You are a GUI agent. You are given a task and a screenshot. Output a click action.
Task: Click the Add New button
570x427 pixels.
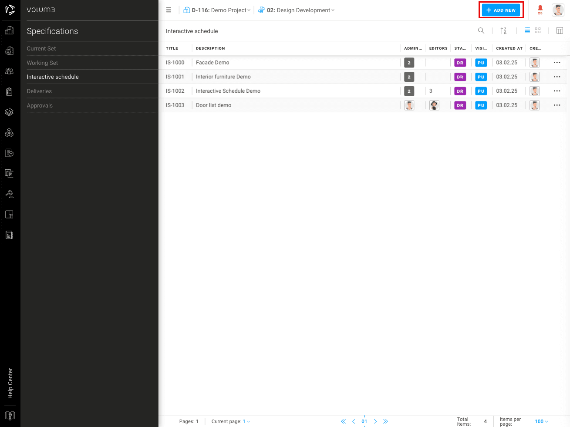pos(501,10)
